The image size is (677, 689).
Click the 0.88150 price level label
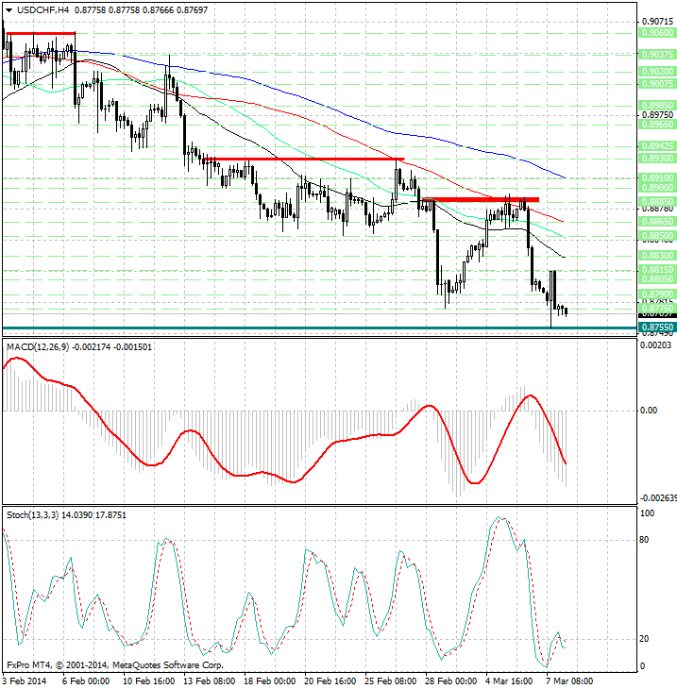tap(657, 269)
